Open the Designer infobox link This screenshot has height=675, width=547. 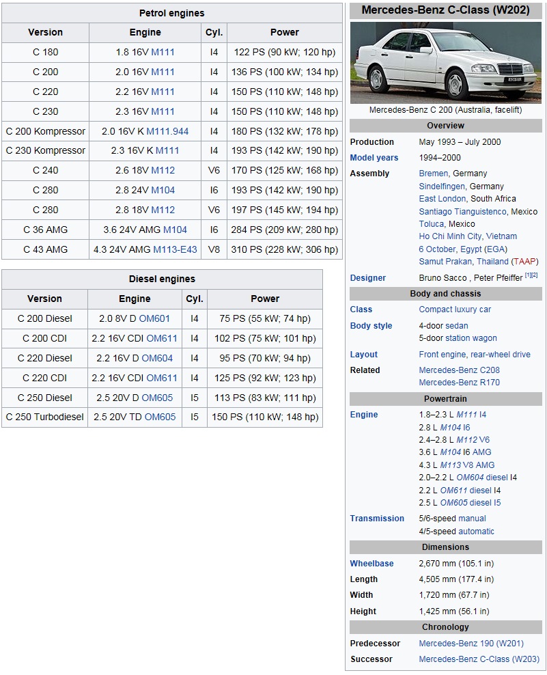point(368,278)
